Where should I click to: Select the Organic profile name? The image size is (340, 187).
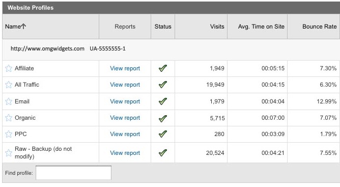click(x=25, y=118)
